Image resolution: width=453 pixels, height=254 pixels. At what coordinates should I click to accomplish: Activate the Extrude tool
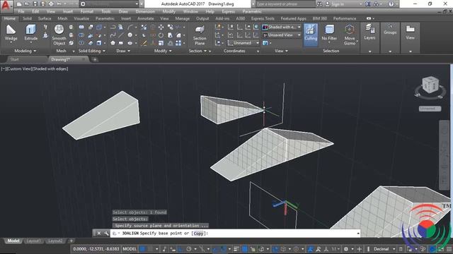pos(30,32)
